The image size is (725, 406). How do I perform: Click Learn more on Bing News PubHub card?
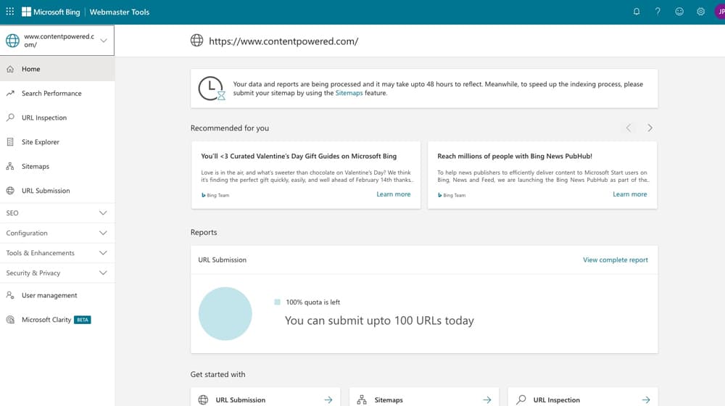pyautogui.click(x=630, y=194)
